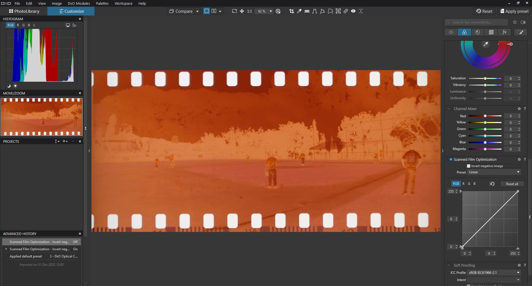This screenshot has width=532, height=286.
Task: Adjust the Saturation slider handle
Action: coord(485,78)
